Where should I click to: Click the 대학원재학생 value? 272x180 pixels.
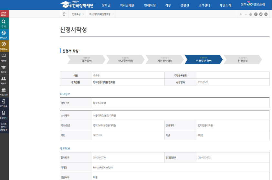click(99, 103)
